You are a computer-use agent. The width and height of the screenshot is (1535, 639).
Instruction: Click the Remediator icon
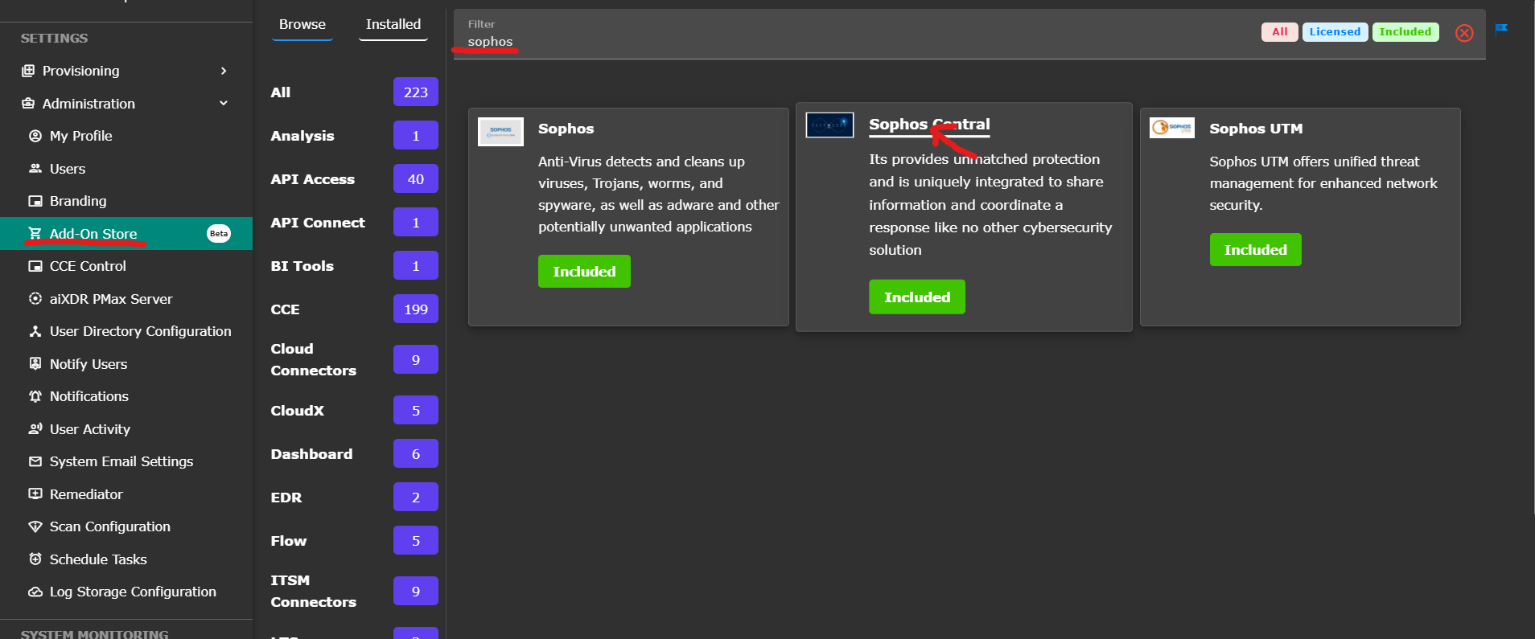35,494
